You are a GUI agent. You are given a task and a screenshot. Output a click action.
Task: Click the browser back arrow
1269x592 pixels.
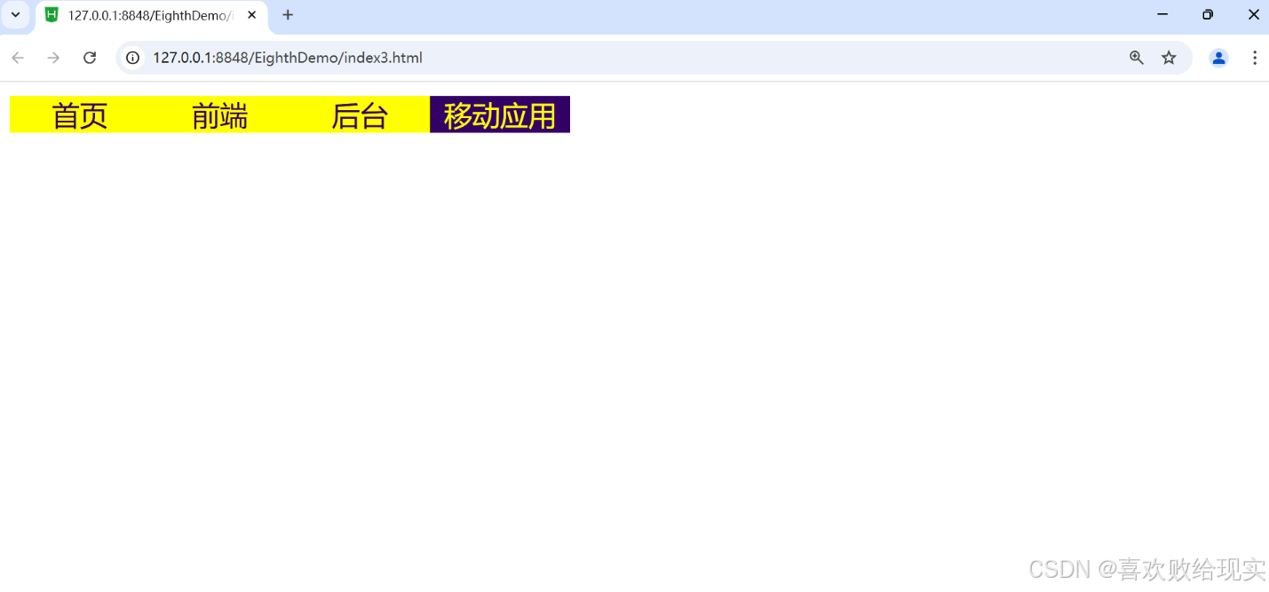coord(18,58)
